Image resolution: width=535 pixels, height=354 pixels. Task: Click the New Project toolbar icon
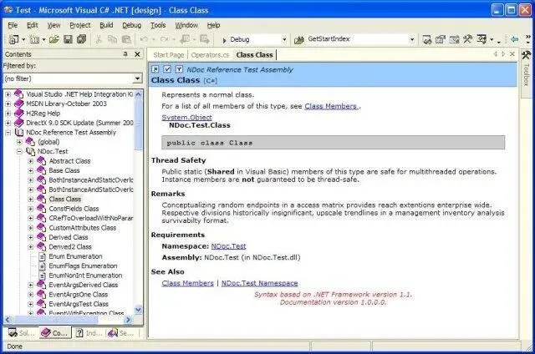pyautogui.click(x=13, y=39)
